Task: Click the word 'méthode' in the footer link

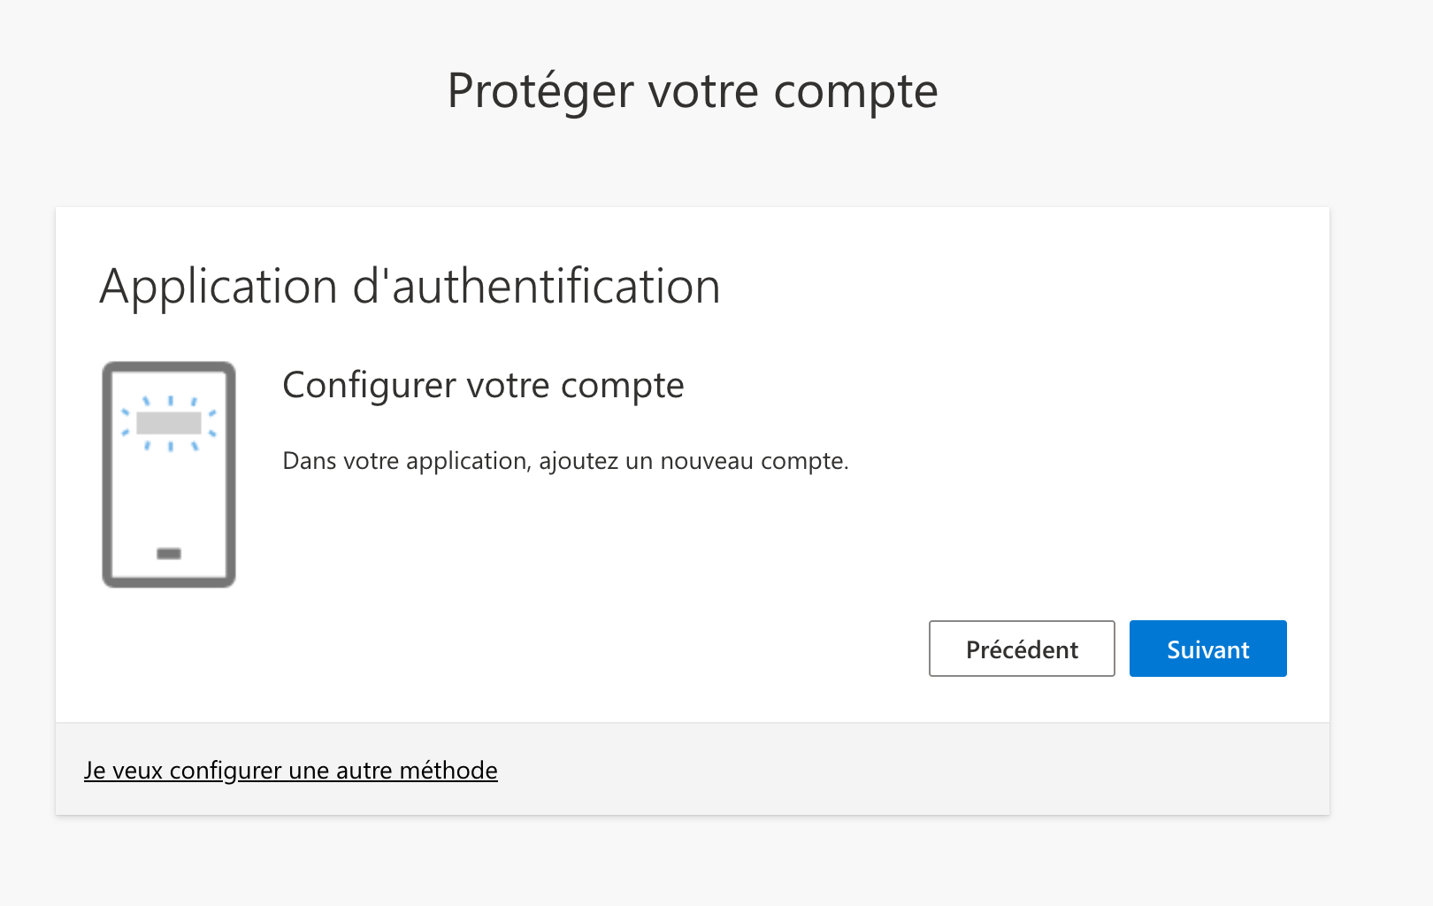Action: pyautogui.click(x=448, y=771)
